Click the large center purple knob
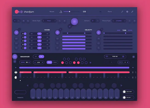The image size is (150, 108). click(74, 22)
